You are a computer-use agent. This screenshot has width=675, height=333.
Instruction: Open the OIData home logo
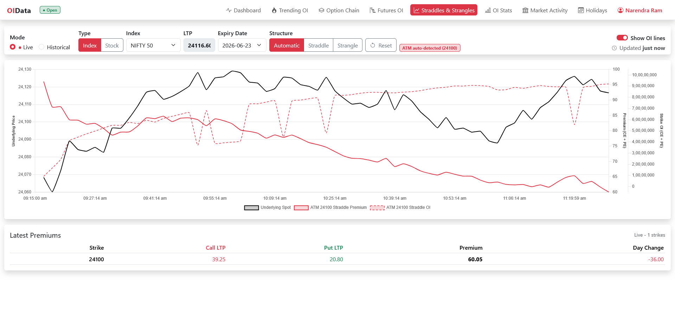point(19,11)
